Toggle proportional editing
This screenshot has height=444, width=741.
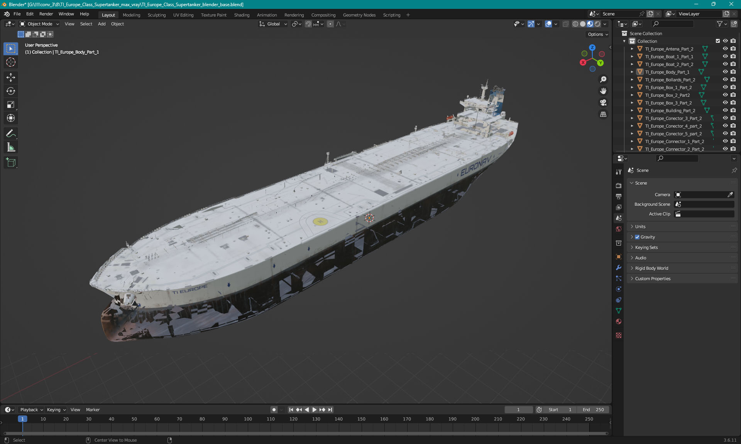point(330,24)
